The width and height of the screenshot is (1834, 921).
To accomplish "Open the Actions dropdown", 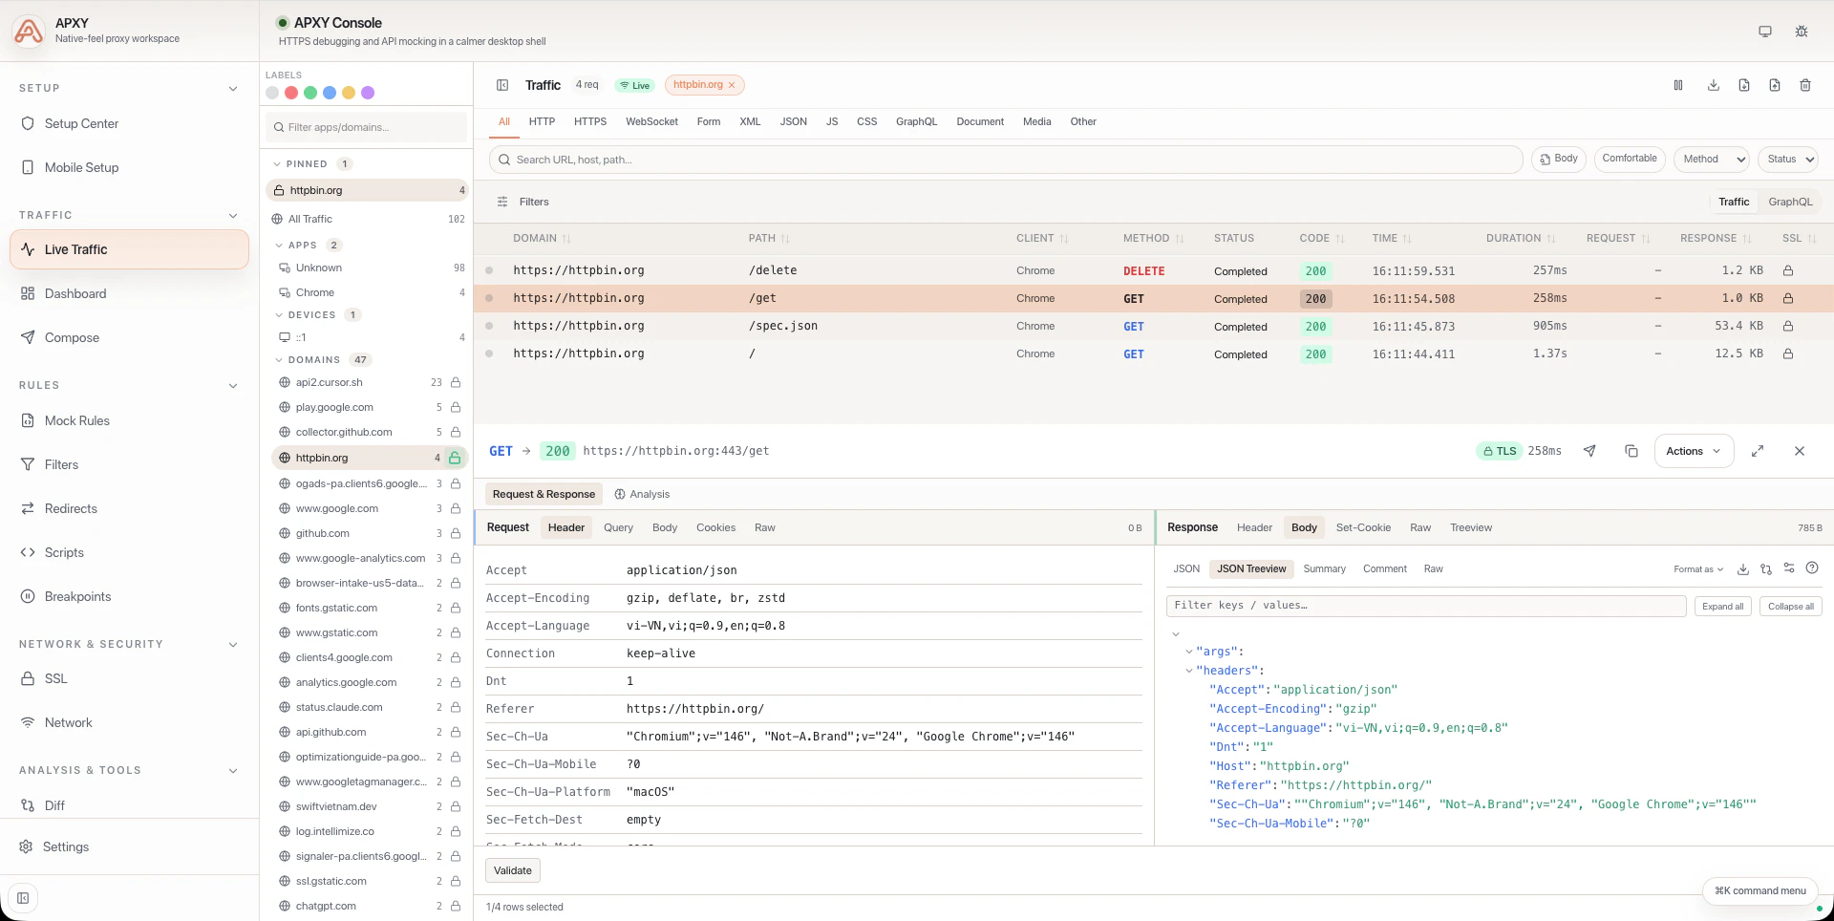I will pos(1694,451).
